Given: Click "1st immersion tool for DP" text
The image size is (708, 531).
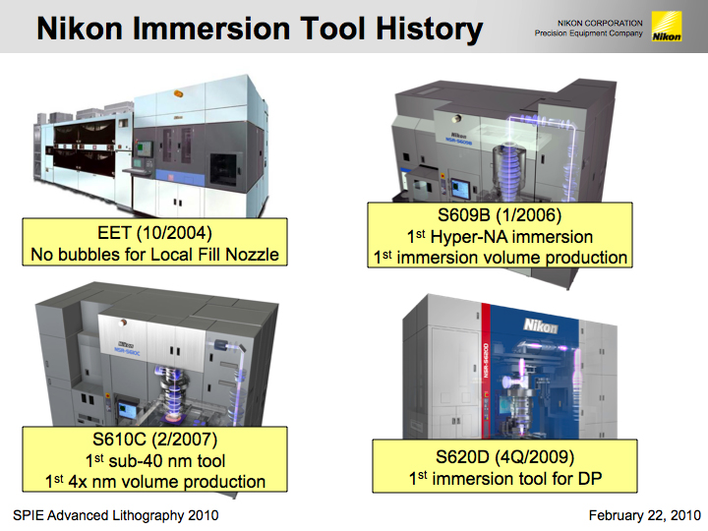Looking at the screenshot, I should click(504, 478).
